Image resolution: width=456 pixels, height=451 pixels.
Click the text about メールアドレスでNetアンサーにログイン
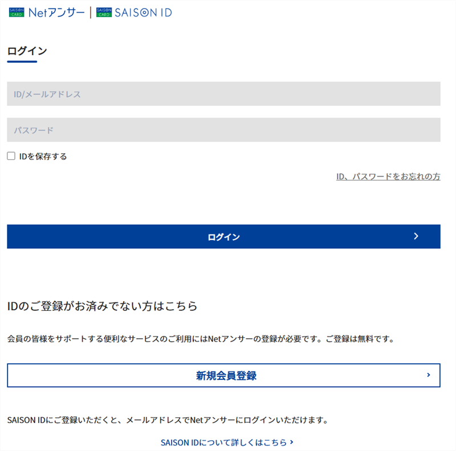tap(168, 421)
